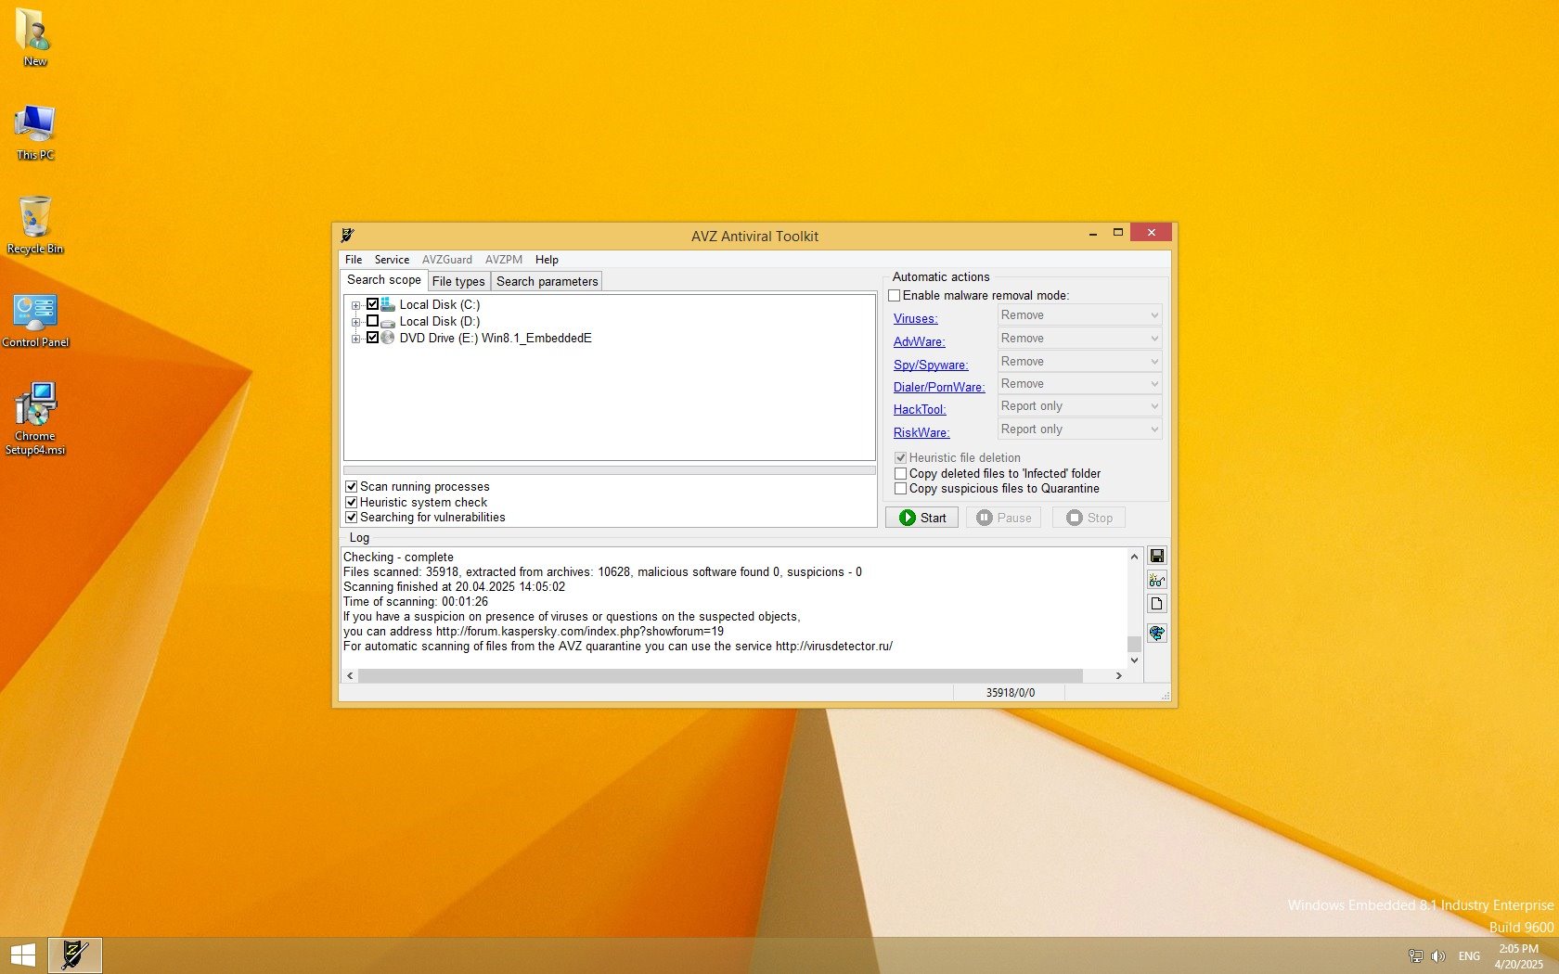This screenshot has width=1559, height=974.
Task: Uncheck Scan running processes
Action: click(x=352, y=486)
